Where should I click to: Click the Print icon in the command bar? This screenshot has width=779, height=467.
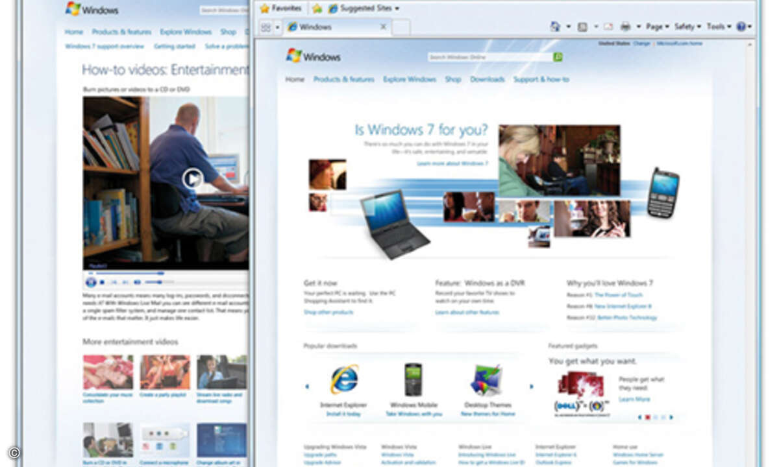click(625, 27)
